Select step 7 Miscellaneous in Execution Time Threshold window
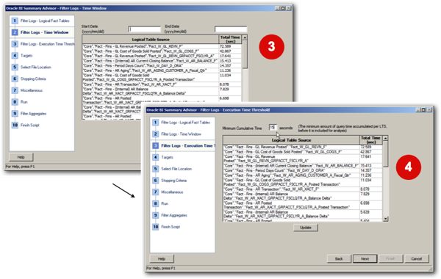The width and height of the screenshot is (441, 279). click(x=168, y=192)
